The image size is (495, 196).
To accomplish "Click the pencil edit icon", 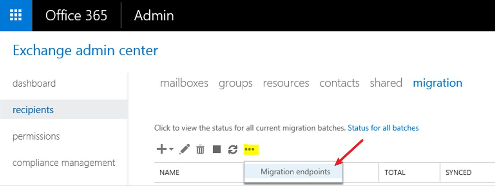I will [185, 149].
